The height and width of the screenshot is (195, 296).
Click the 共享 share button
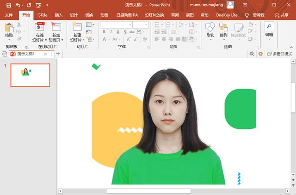point(282,15)
